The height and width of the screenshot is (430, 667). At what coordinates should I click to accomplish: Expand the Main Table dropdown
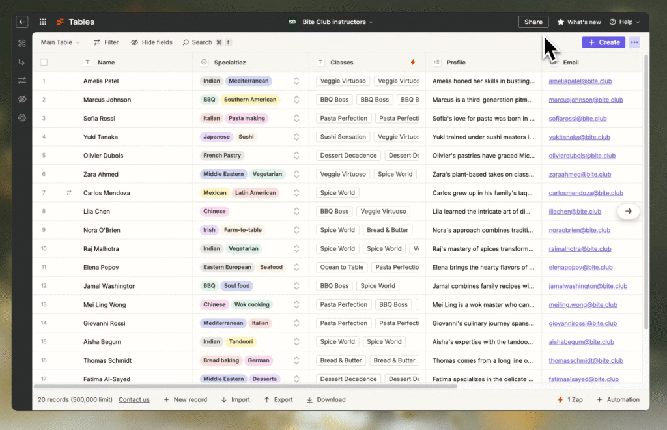(x=61, y=42)
